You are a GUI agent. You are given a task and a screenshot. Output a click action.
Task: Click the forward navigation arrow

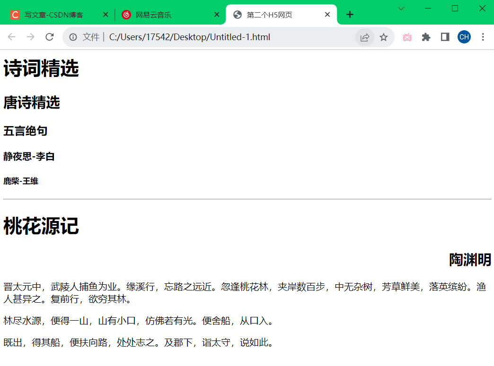[30, 37]
